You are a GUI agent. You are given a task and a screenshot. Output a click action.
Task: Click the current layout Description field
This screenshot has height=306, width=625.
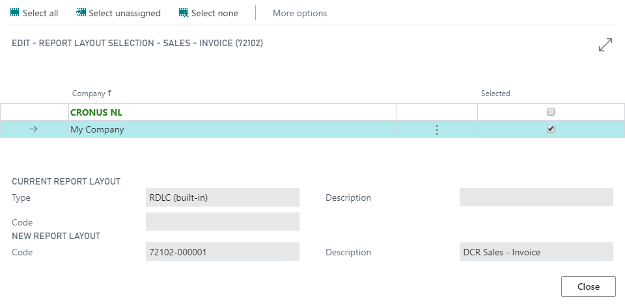(x=536, y=198)
